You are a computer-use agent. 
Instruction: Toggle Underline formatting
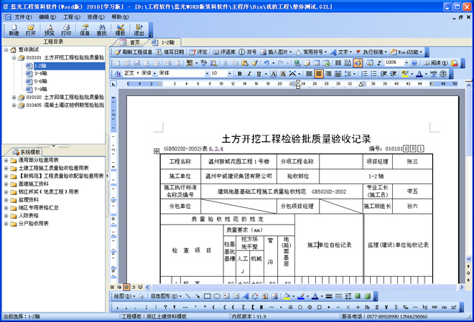tap(259, 73)
